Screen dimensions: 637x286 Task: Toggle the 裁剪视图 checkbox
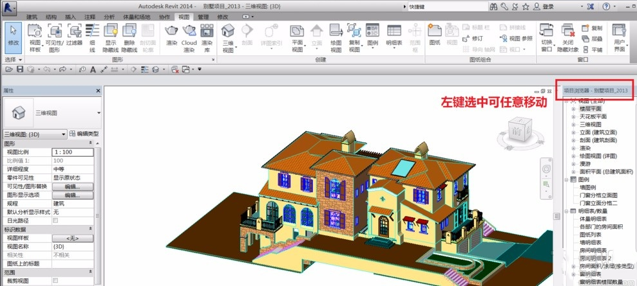click(55, 280)
